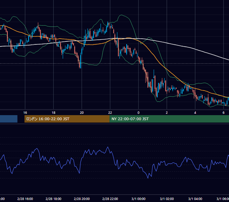229x202 pixels.
Task: Click the ロンドン 16:00-22:00 JST session bar
Action: (x=67, y=119)
